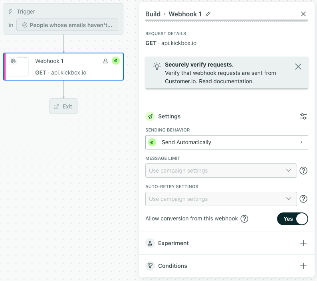Click the Conditions filter icon
Screen dimensions: 317x281
point(150,266)
